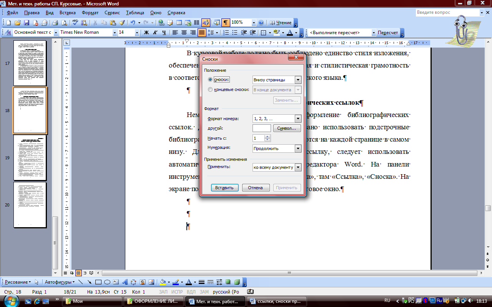The height and width of the screenshot is (307, 492).
Task: Toggle bold Ж formatting
Action: pos(146,33)
